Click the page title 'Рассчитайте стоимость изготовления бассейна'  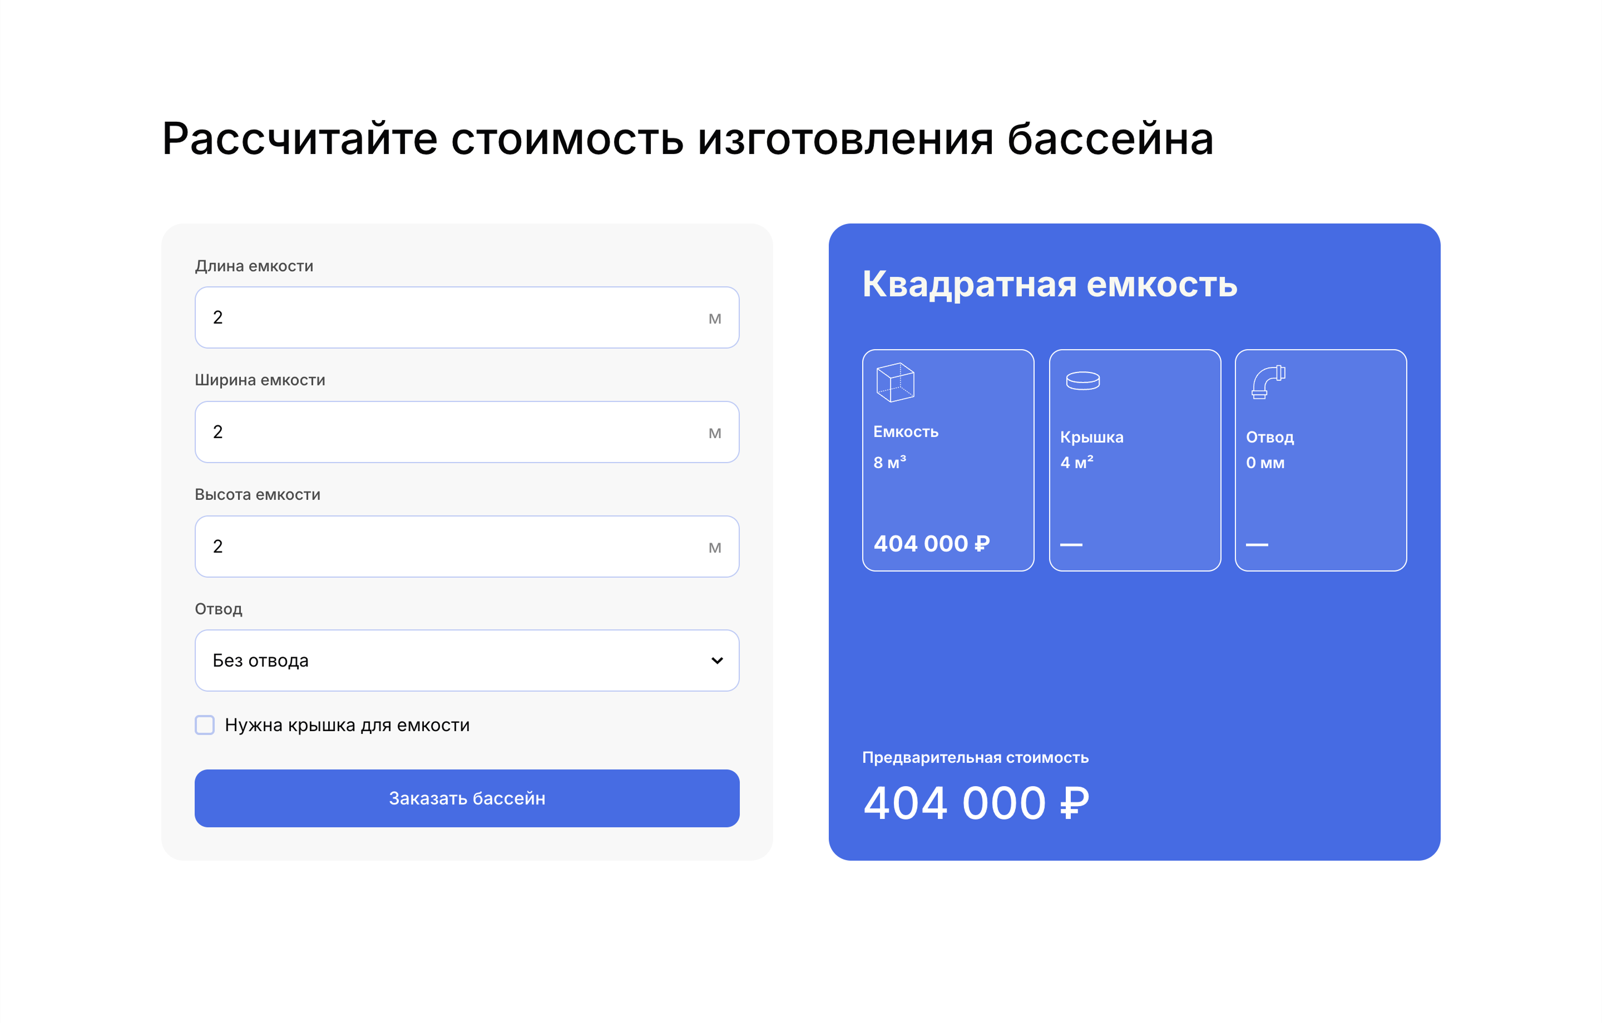pos(688,139)
